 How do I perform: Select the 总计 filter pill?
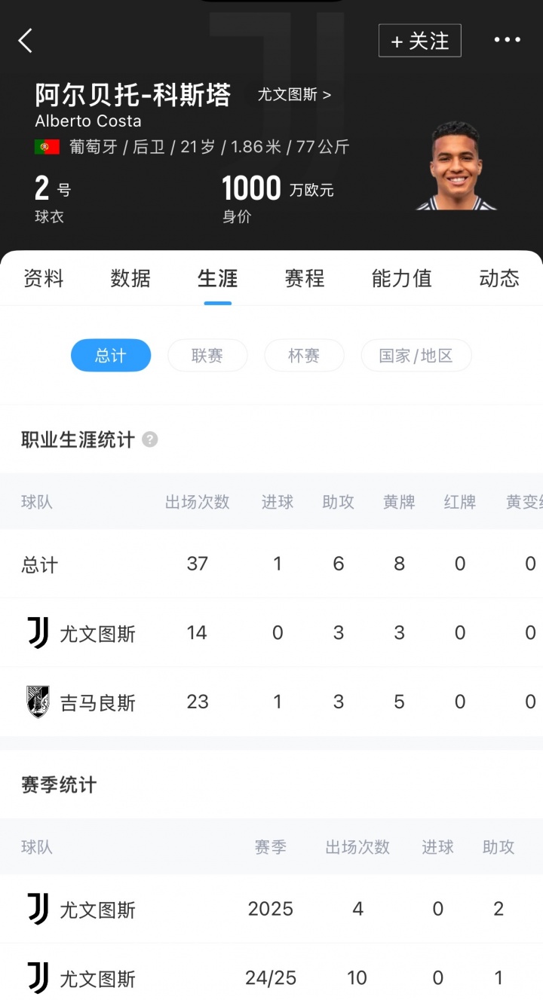coord(111,356)
